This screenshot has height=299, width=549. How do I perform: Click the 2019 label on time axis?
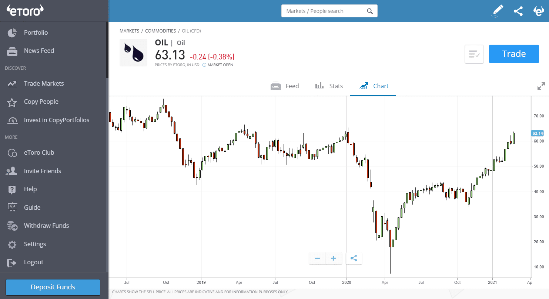[x=201, y=282]
